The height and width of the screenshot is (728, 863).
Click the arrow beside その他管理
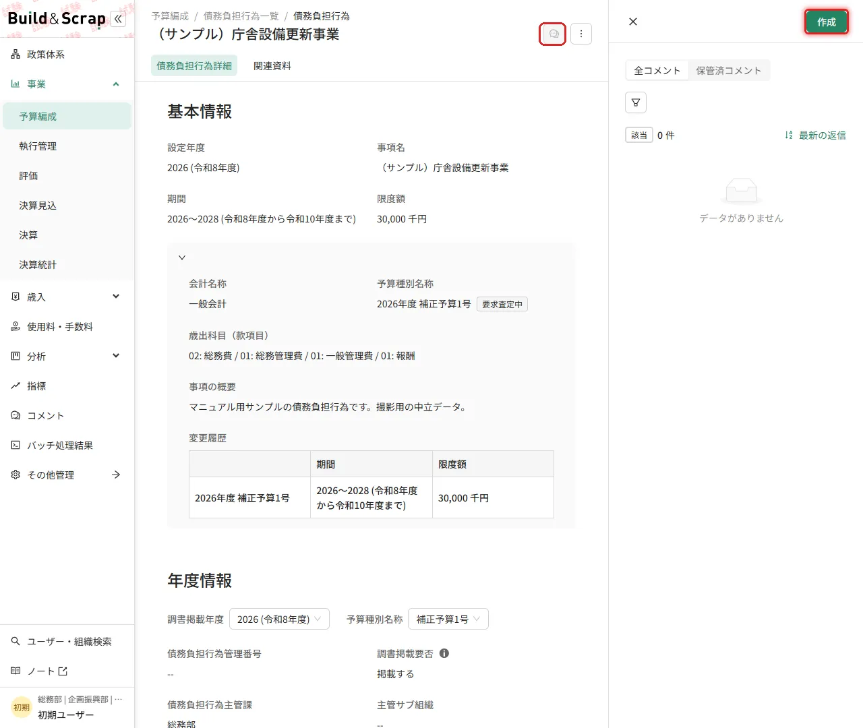pyautogui.click(x=116, y=475)
